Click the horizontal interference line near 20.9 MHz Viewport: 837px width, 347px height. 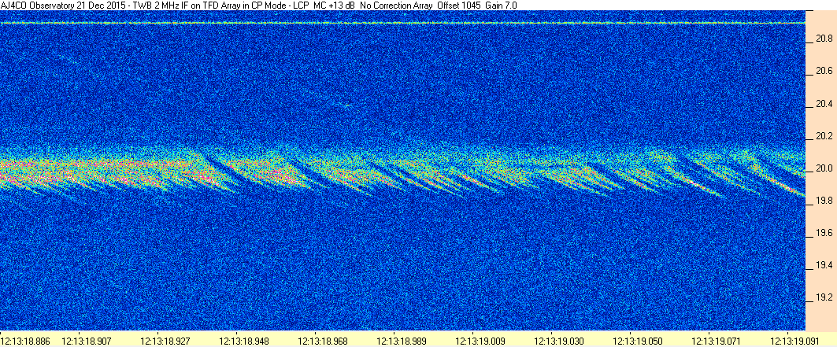(402, 23)
